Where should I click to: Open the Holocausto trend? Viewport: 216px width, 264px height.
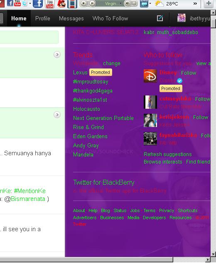click(86, 109)
